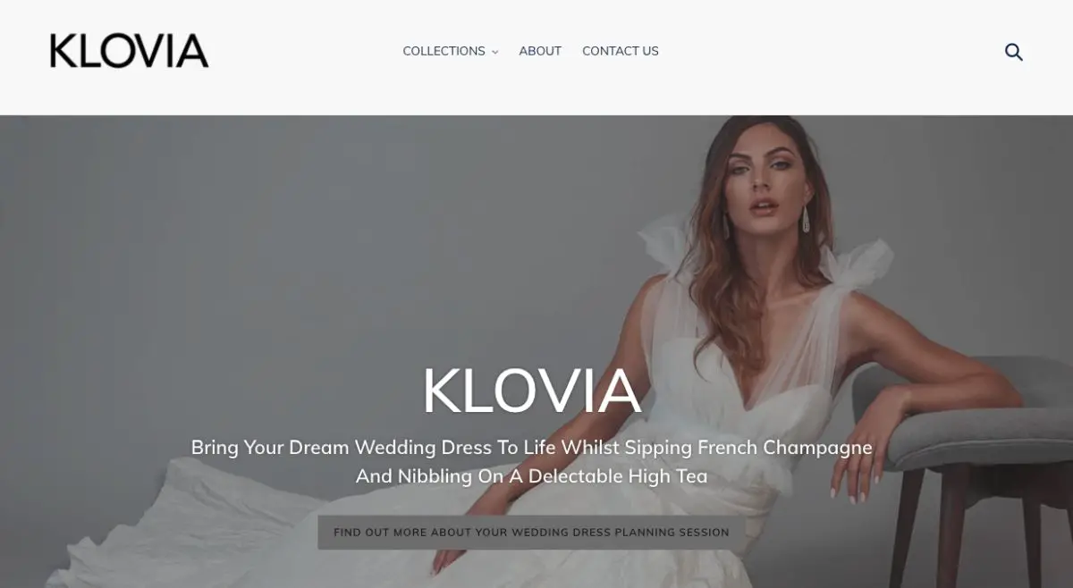Screen dimensions: 1073x588
Task: Go to the ABOUT page
Action: 540,51
